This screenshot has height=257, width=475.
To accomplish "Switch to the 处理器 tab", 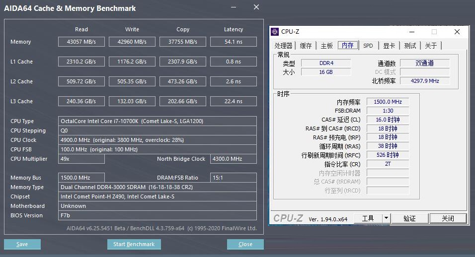I will (x=284, y=46).
